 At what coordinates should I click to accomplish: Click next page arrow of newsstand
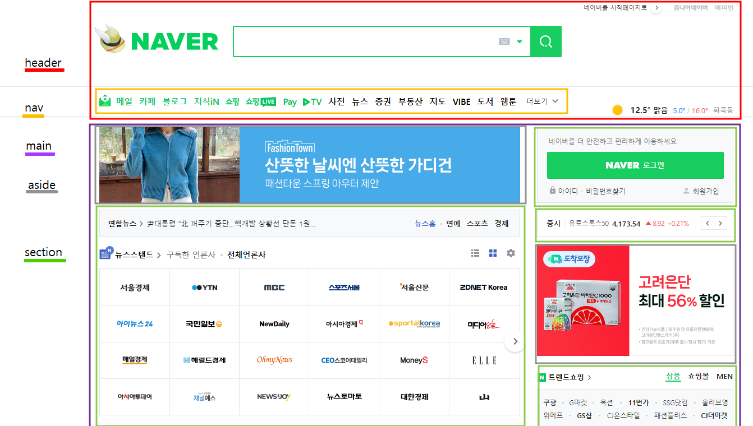(515, 341)
